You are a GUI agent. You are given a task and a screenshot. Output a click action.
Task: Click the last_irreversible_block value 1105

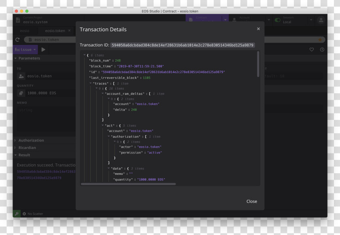tap(147, 78)
